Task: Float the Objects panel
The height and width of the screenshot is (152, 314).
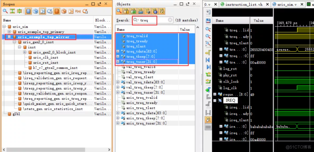Action: pyautogui.click(x=187, y=4)
